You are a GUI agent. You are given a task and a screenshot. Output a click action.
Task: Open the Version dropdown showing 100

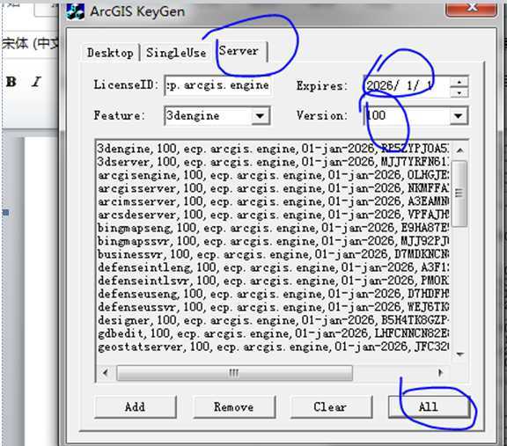click(x=458, y=116)
